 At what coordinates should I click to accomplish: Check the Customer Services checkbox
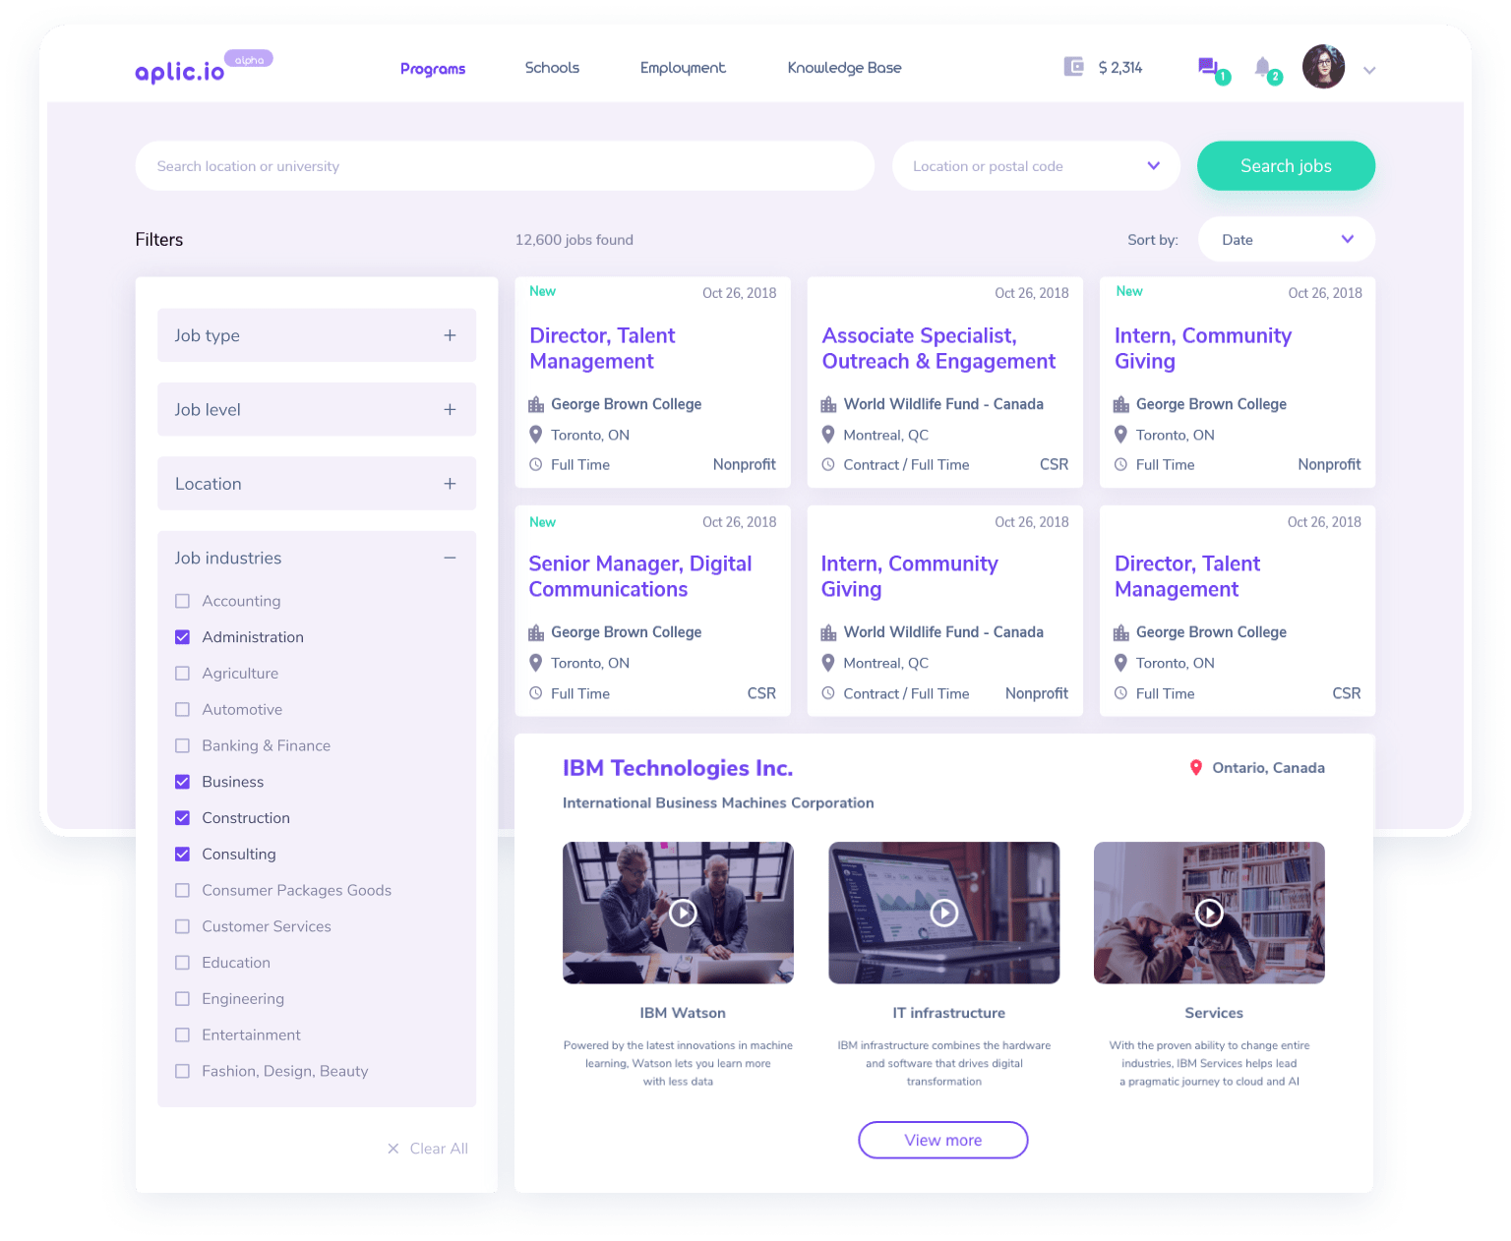click(182, 926)
